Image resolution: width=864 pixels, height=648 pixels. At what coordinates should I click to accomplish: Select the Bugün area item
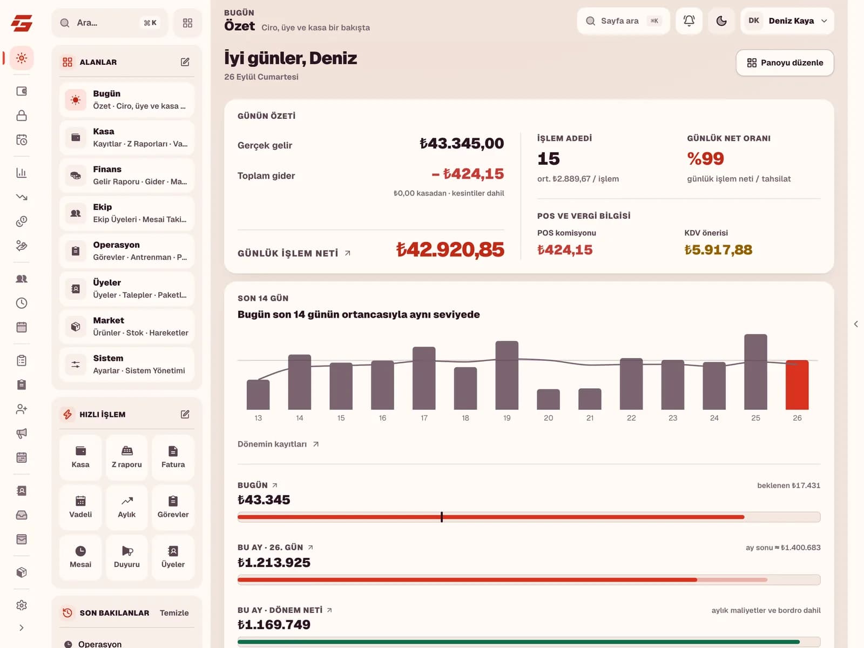click(x=127, y=100)
